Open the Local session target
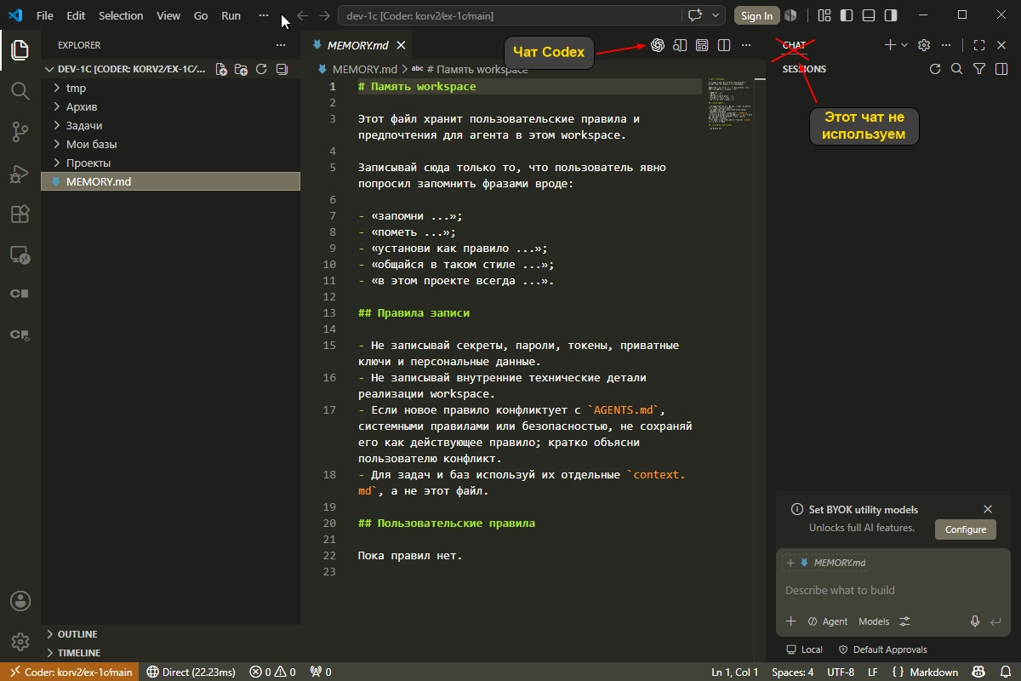 pos(804,650)
